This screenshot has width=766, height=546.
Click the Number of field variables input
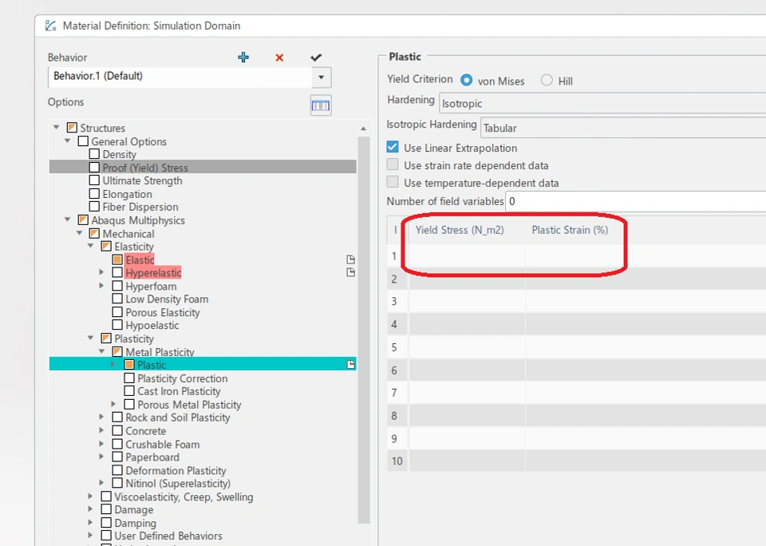pos(636,201)
